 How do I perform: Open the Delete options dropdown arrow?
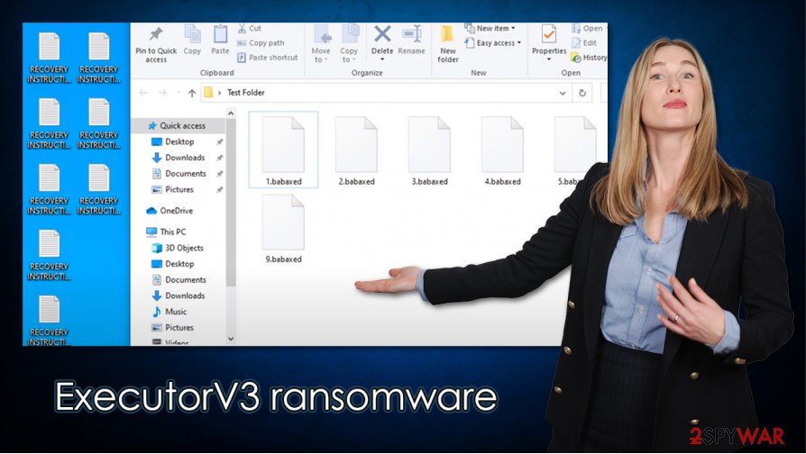pyautogui.click(x=382, y=59)
